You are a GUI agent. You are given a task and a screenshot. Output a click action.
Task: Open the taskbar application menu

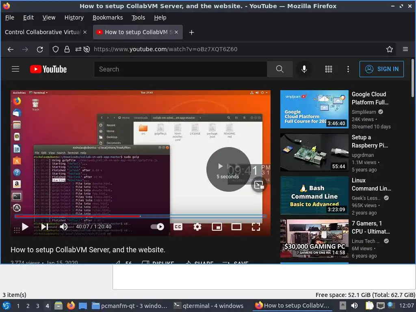click(6, 305)
